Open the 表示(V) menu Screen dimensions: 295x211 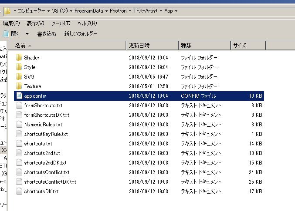tap(36, 23)
